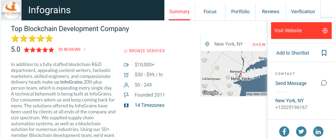Viewport: 335px width, 138px height.
Task: Click the 14 Timezones link
Action: point(149,105)
